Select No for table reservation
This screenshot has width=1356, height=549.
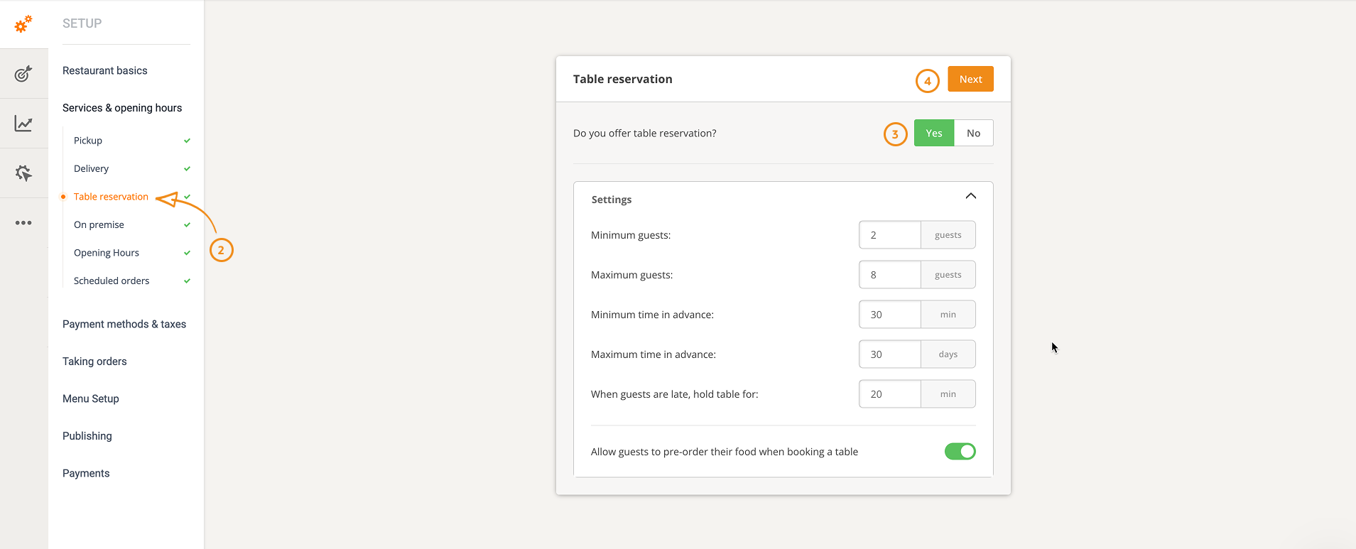[x=973, y=134]
